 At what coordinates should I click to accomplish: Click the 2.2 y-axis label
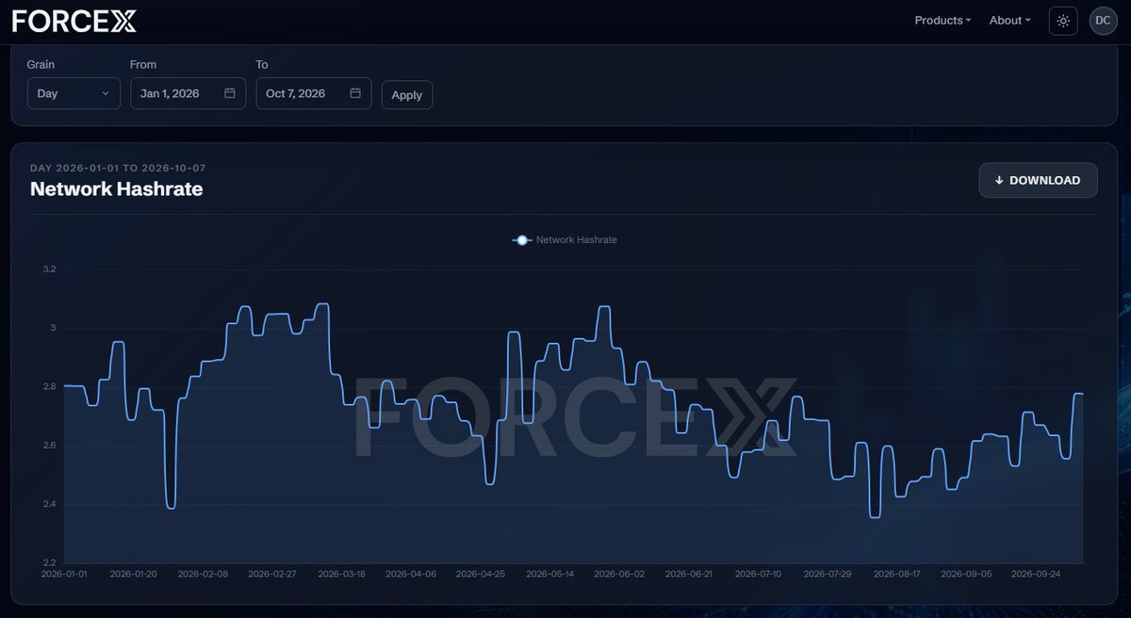coord(49,562)
